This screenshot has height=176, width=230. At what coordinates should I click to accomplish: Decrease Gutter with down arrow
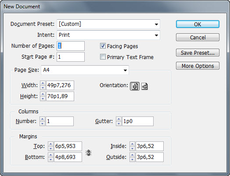pyautogui.click(x=119, y=123)
